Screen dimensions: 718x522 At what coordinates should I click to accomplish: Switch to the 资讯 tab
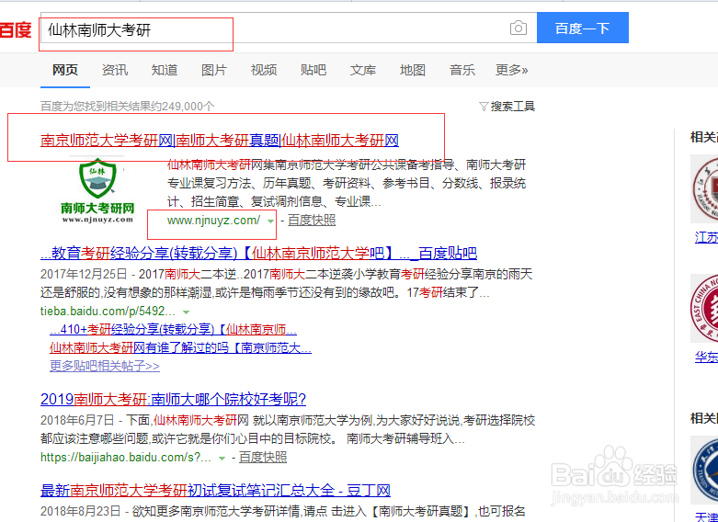(x=115, y=70)
